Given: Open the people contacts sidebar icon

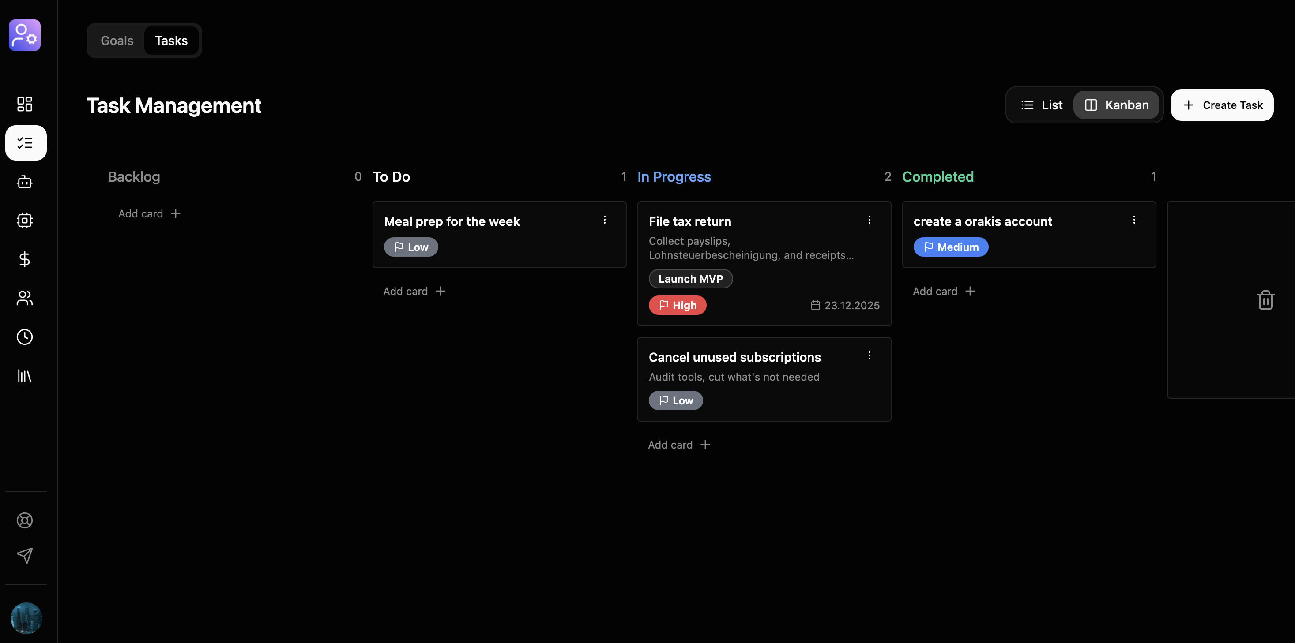Looking at the screenshot, I should click(25, 298).
